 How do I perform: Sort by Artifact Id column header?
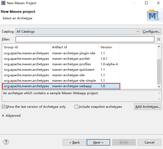[x=74, y=47]
